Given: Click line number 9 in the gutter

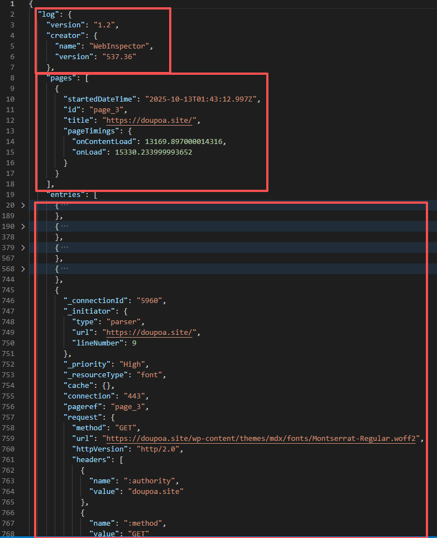Looking at the screenshot, I should pos(12,89).
